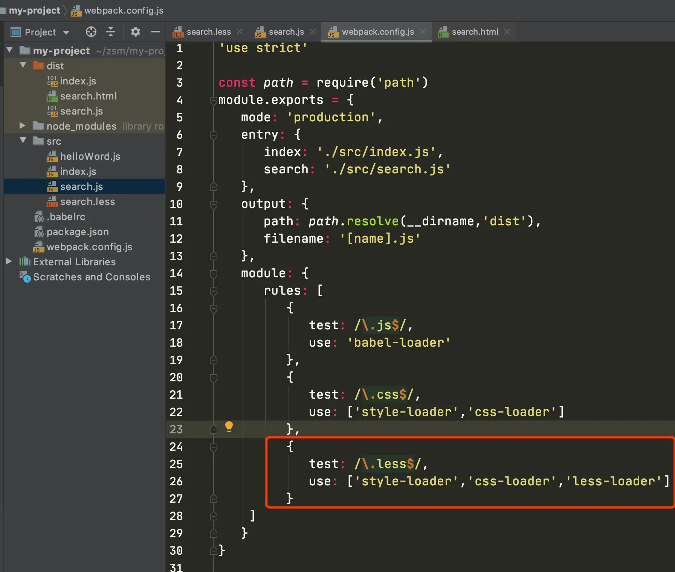Open Project panel settings gear
The image size is (675, 572).
[x=135, y=32]
